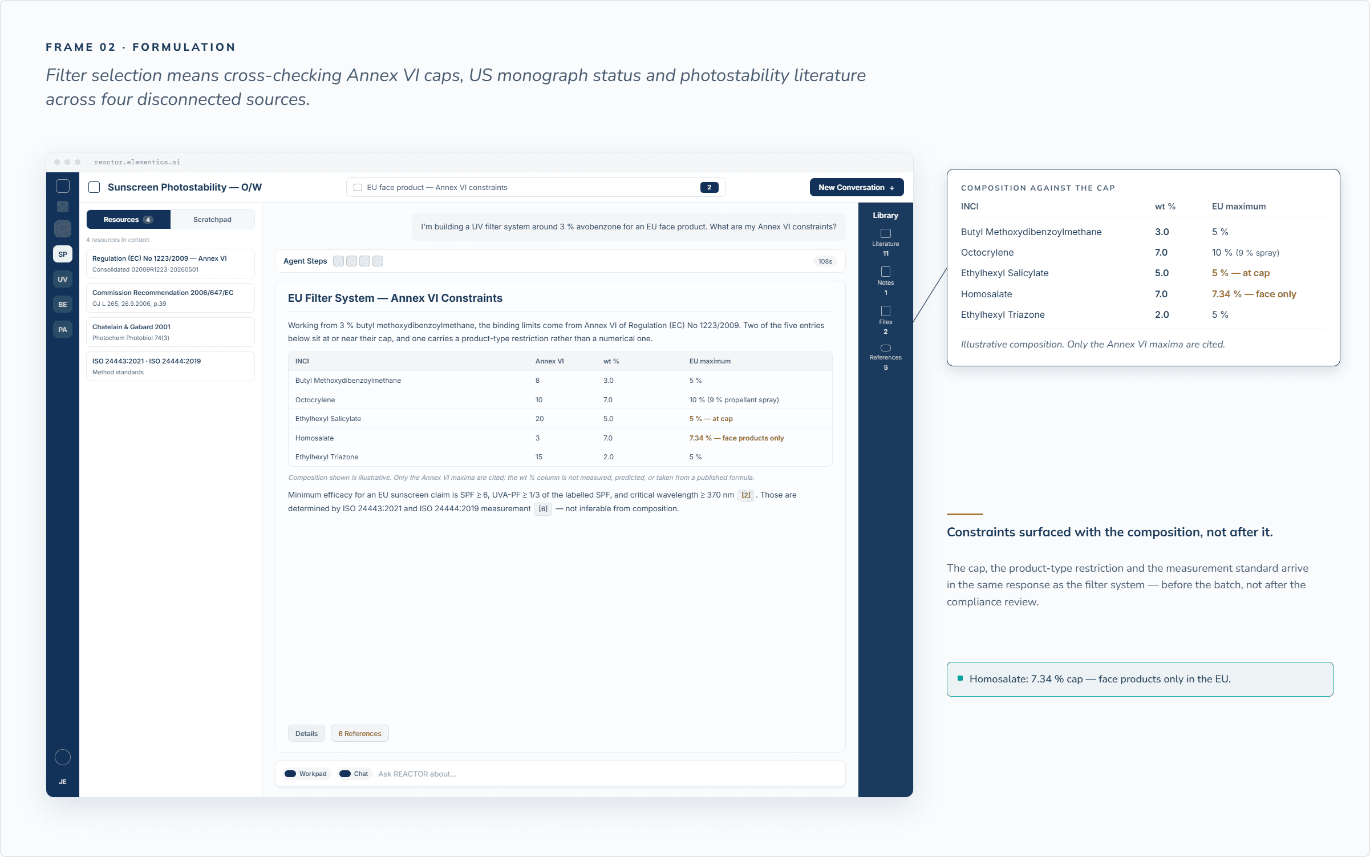Click the 'Annex VI' column header

click(x=549, y=361)
